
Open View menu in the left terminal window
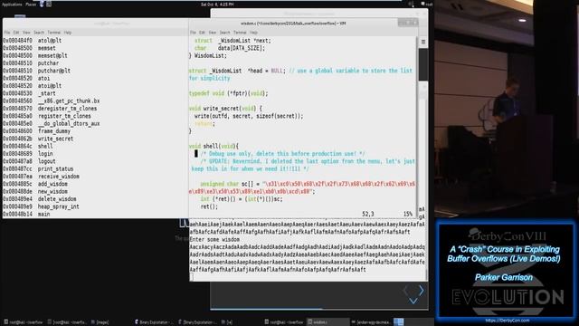click(26, 33)
